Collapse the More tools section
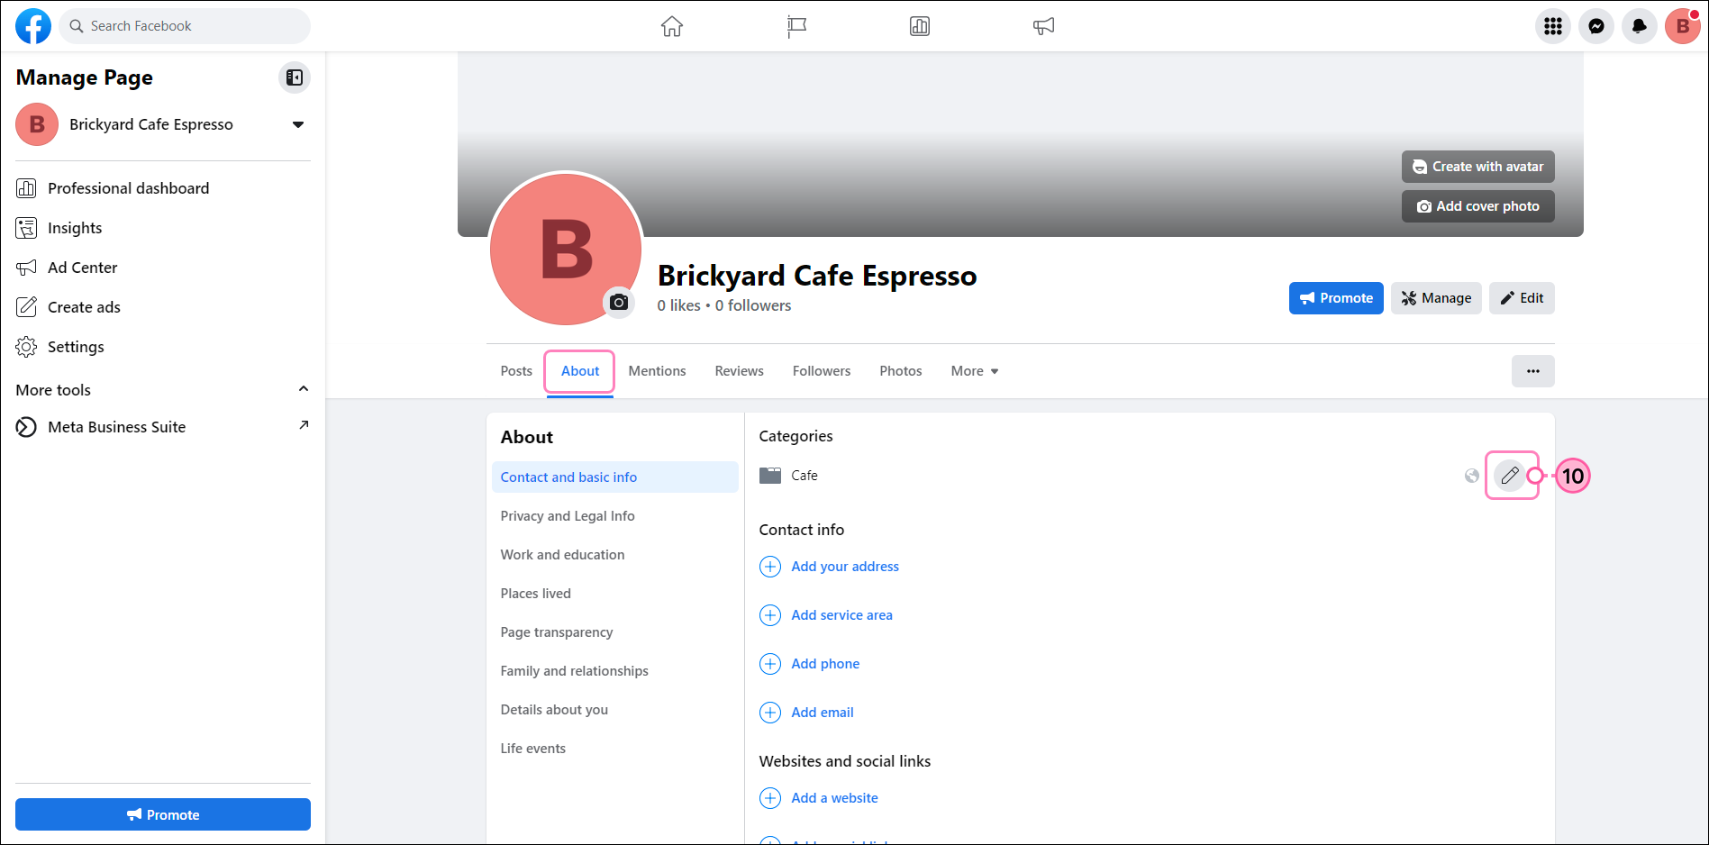1709x845 pixels. (x=304, y=389)
